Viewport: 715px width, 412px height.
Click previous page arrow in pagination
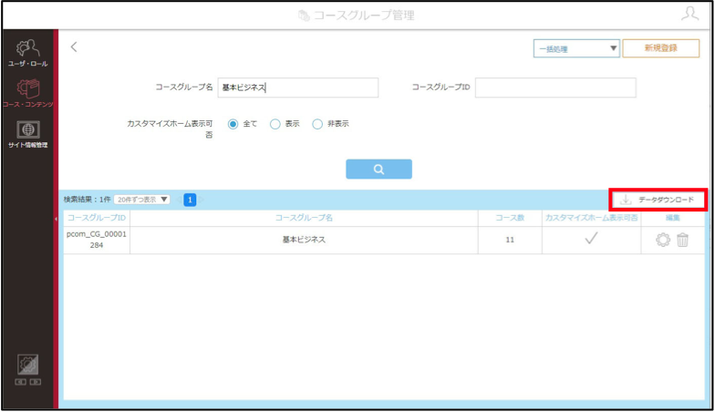pos(179,200)
